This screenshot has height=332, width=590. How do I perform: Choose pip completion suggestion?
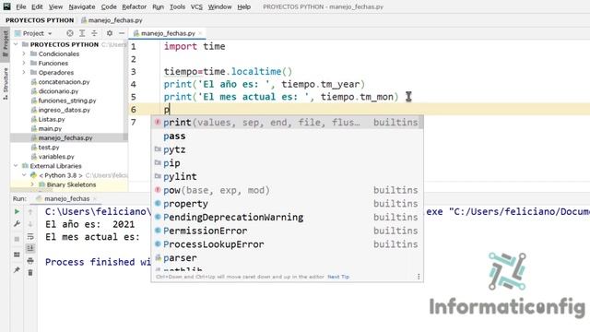(x=287, y=163)
